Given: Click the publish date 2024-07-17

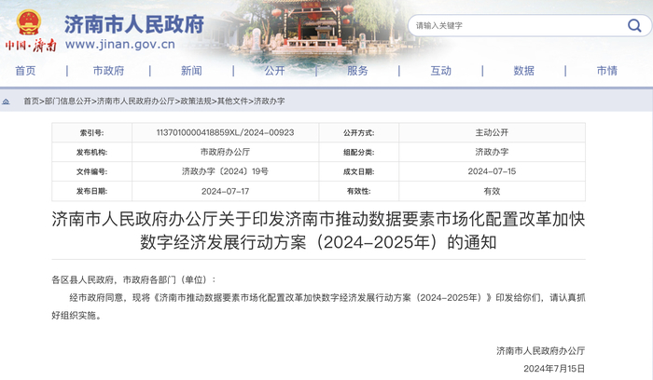Looking at the screenshot, I should pos(226,191).
